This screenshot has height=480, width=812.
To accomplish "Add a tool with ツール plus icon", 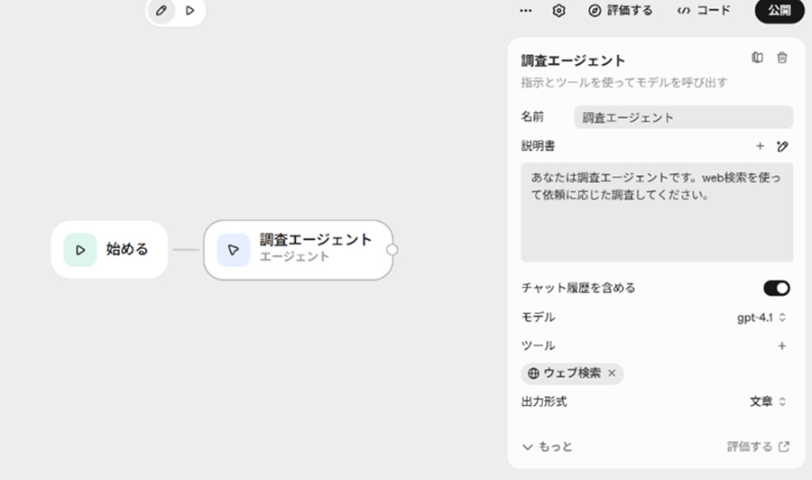I will [782, 346].
